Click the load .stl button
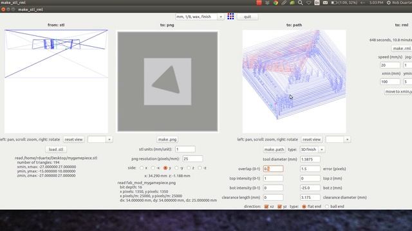 coord(56,150)
